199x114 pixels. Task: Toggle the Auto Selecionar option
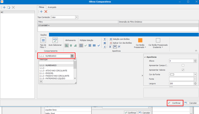tap(55, 42)
